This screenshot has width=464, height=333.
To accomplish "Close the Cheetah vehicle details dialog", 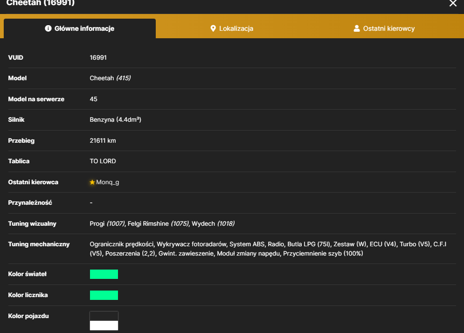I will 453,3.
